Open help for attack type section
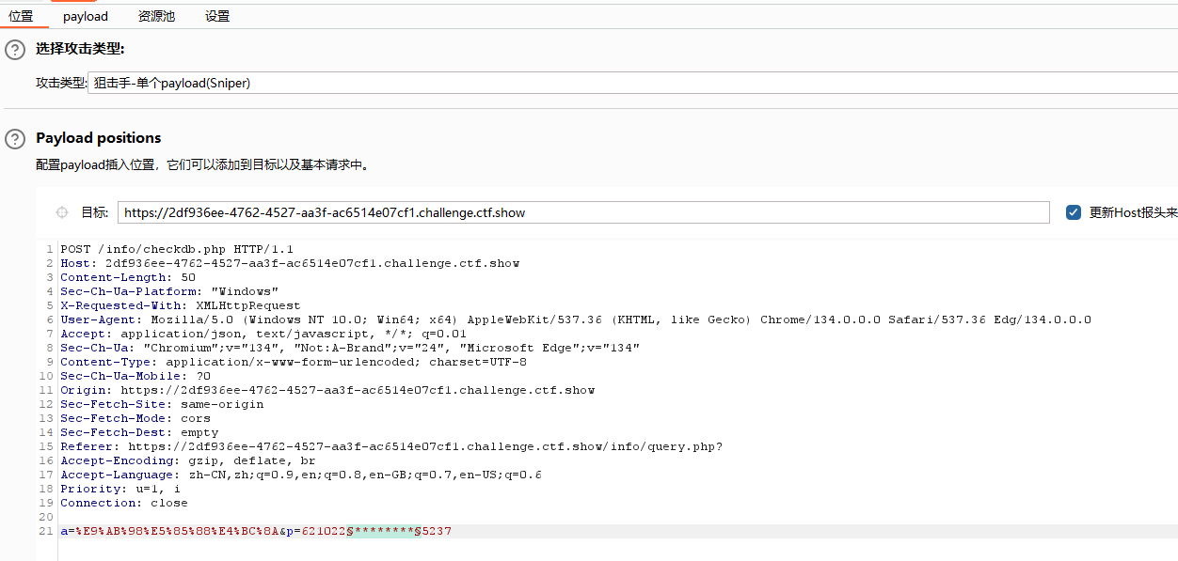 coord(15,50)
